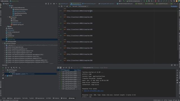The width and height of the screenshot is (180, 101).
Task: Open the saved response JSON file link
Action: coord(94,91)
